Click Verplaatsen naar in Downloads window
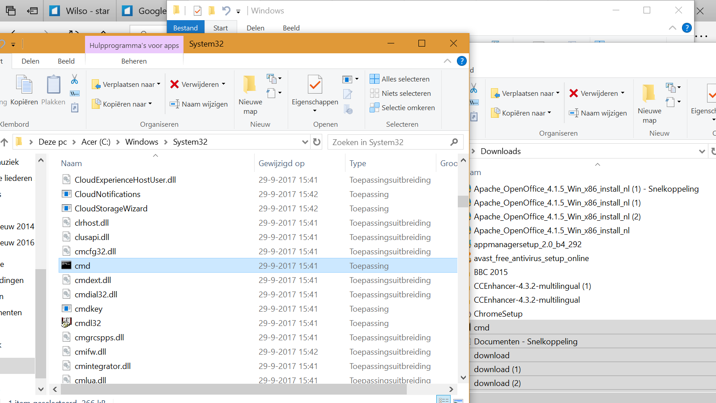This screenshot has width=716, height=403. pos(525,93)
